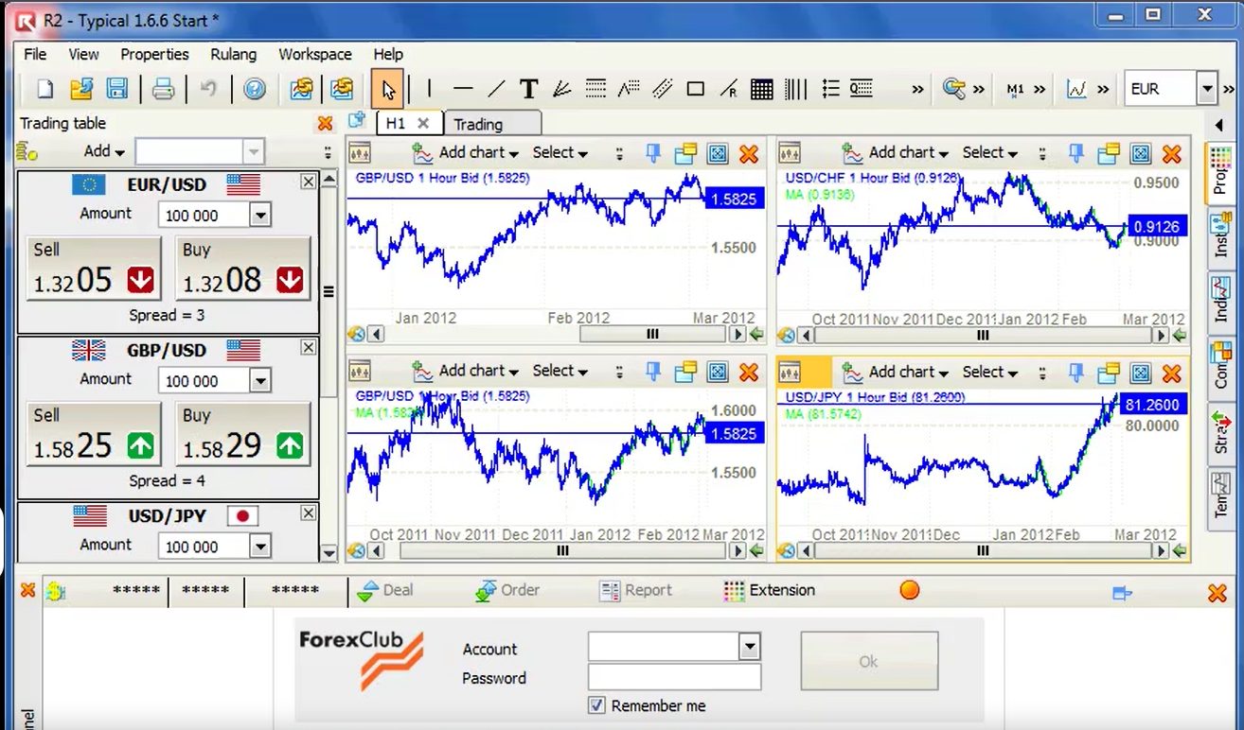
Task: Switch to the Trading tab
Action: pos(491,124)
